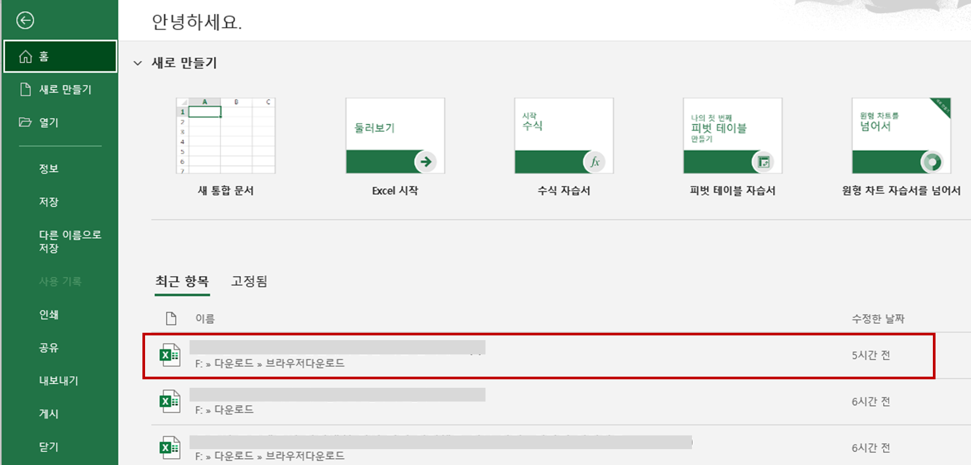Click the 새로 만들기 document icon in sidebar

coord(25,89)
